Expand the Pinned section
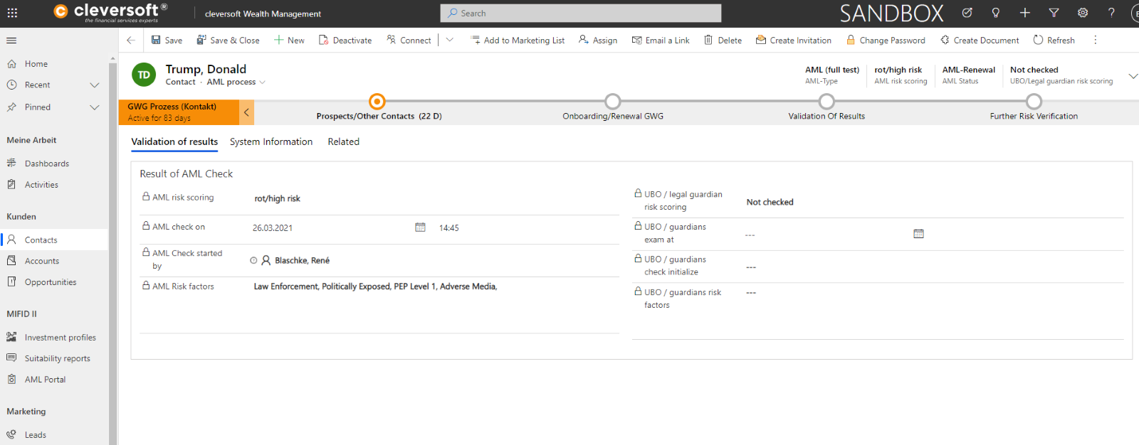The height and width of the screenshot is (445, 1139). click(94, 107)
